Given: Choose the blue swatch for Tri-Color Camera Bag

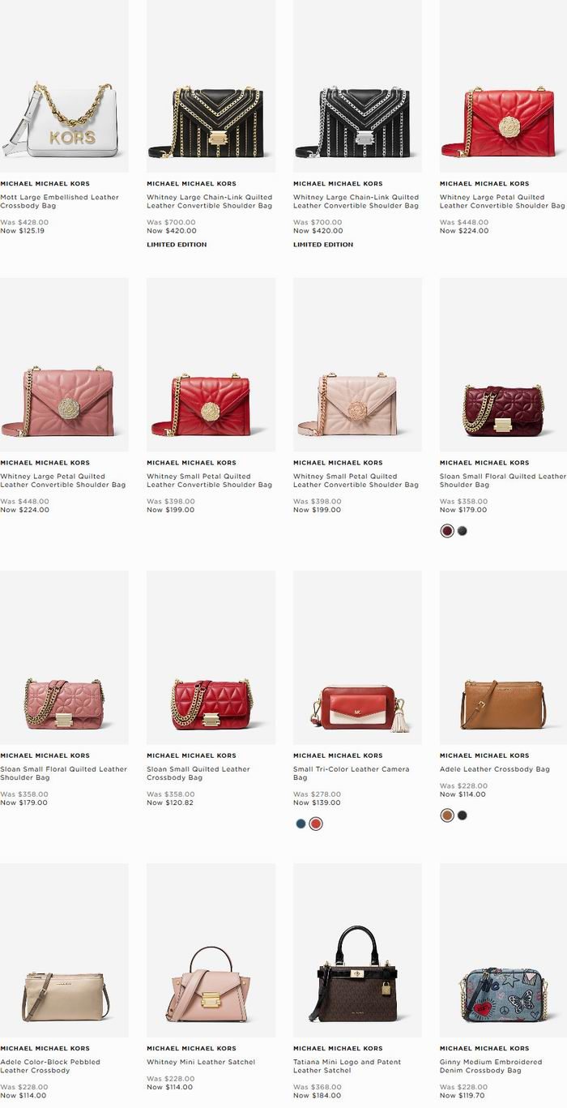Looking at the screenshot, I should (301, 824).
